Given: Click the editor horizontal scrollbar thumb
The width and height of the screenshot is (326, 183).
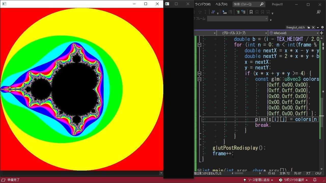Looking at the screenshot, I should (239, 173).
